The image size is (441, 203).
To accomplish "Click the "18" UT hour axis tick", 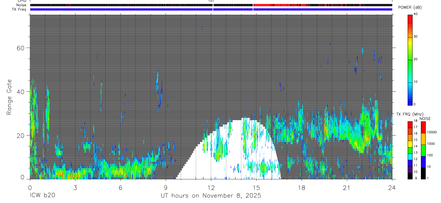I will 301,187.
